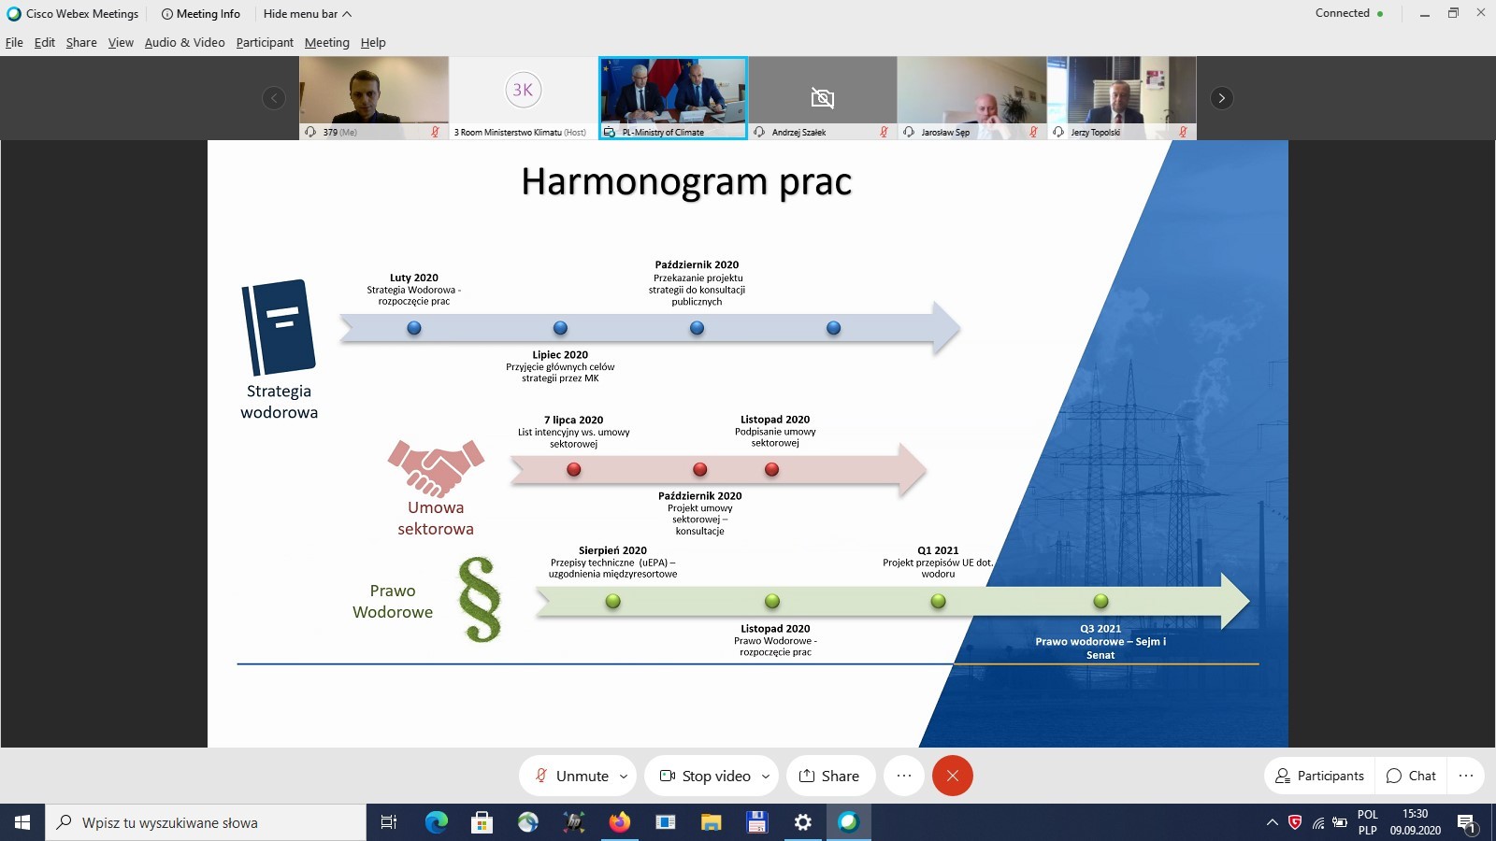Expand video options arrow next to Stop video
Image resolution: width=1496 pixels, height=841 pixels.
pyautogui.click(x=766, y=776)
